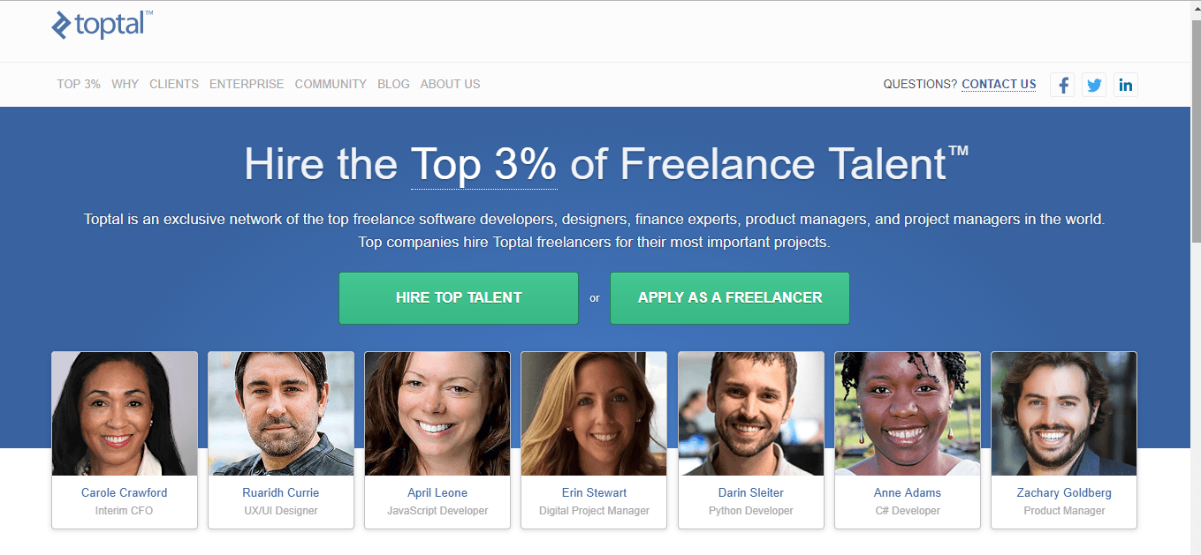Open the TOP 3% menu item
Viewport: 1201px width, 555px height.
click(79, 84)
